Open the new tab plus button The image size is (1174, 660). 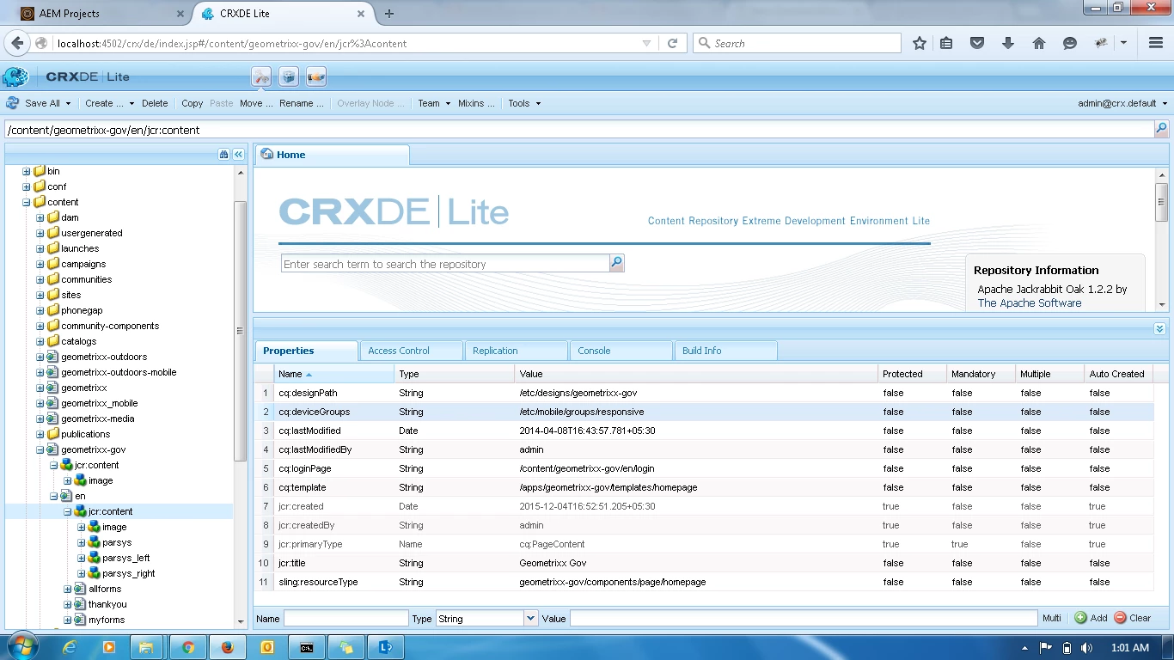coord(389,14)
